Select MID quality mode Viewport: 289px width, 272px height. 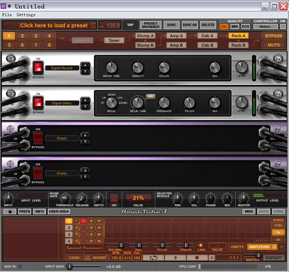(234, 27)
